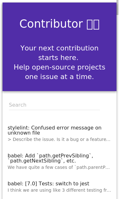Click 'one issue at a time.' line
This screenshot has height=199, width=119.
coord(59,77)
